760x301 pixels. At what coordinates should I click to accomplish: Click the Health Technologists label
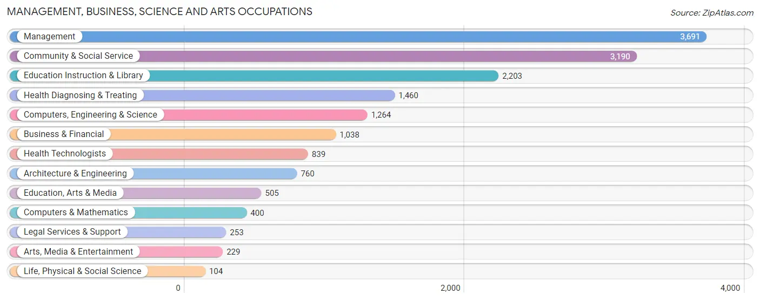point(65,154)
